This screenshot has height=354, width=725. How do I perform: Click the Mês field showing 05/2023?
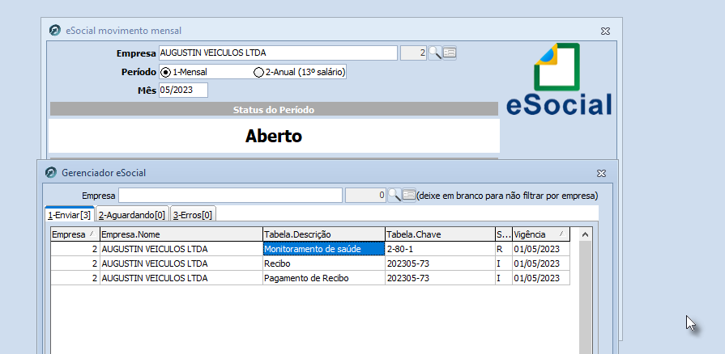(x=183, y=90)
